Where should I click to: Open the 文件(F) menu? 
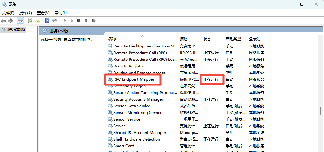coord(8,13)
